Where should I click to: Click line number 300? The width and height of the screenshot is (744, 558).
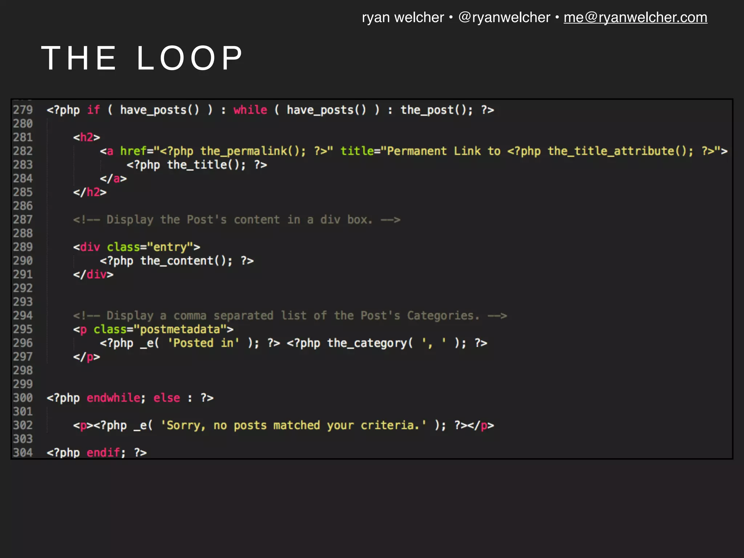23,398
